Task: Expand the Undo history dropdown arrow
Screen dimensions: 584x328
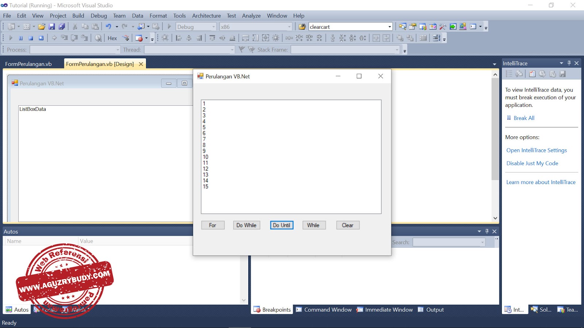Action: tap(117, 27)
